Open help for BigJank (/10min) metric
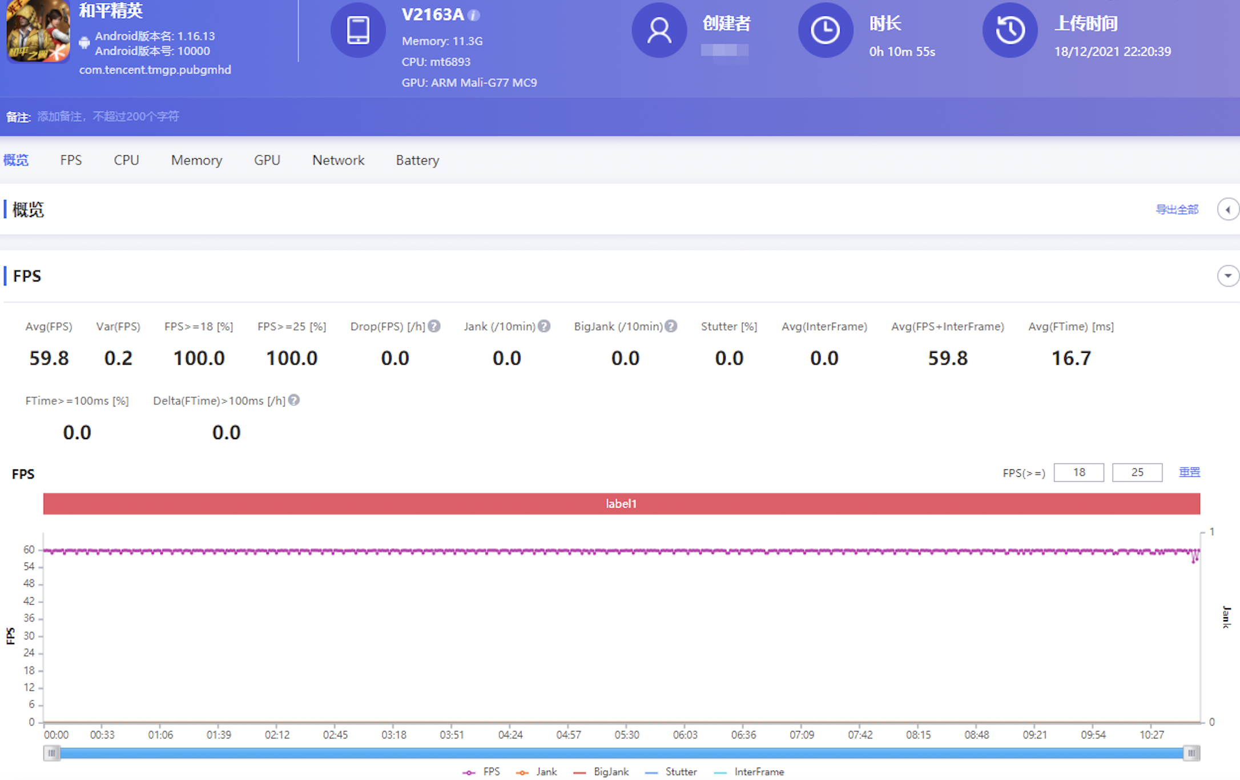The height and width of the screenshot is (780, 1240). coord(671,326)
